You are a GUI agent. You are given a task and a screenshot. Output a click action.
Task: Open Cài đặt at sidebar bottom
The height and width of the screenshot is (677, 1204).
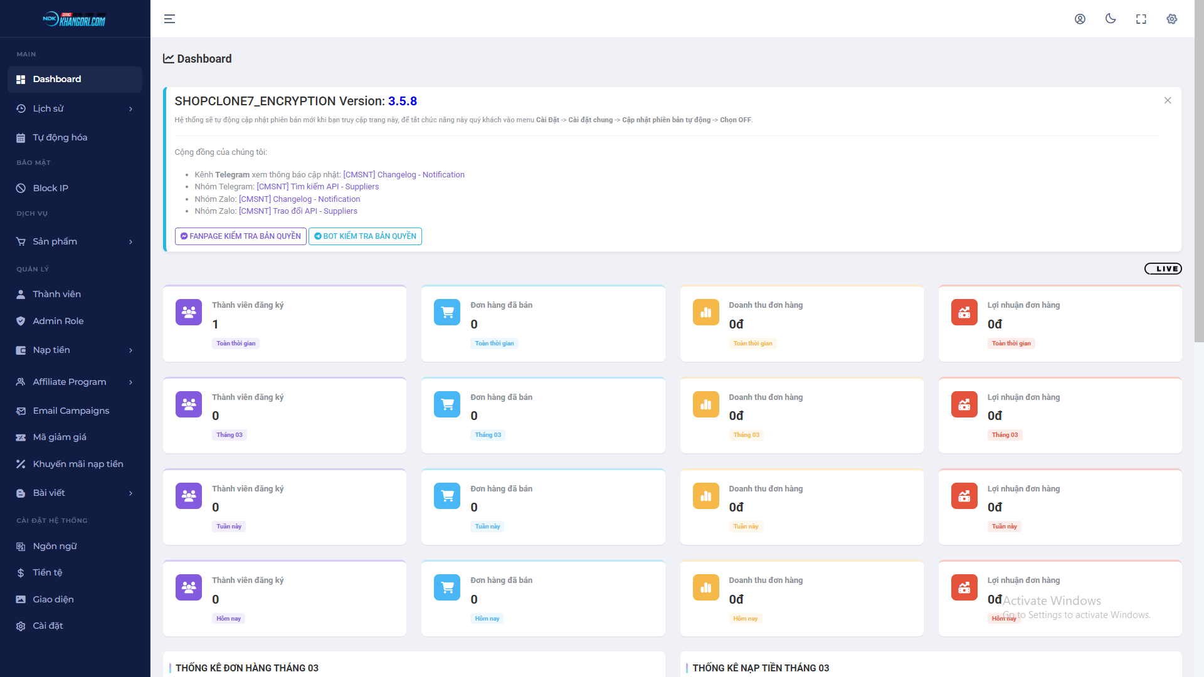coord(47,626)
